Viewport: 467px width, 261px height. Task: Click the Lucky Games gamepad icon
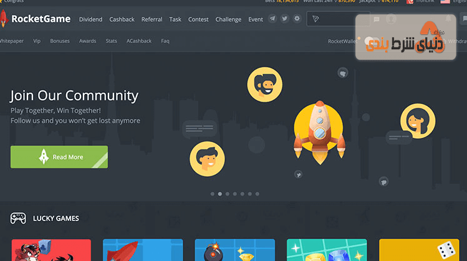pyautogui.click(x=18, y=218)
